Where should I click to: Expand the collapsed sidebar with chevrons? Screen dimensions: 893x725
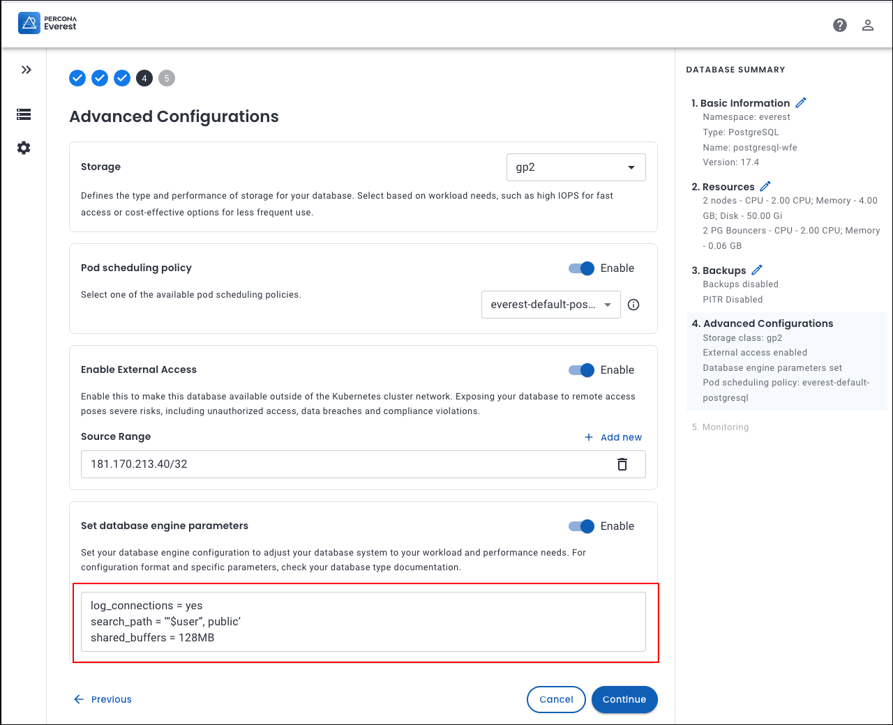coord(27,70)
